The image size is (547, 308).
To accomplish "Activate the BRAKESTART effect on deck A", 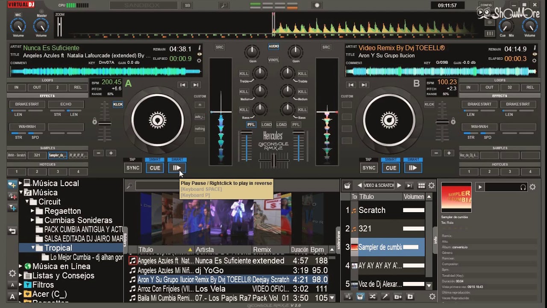I will pyautogui.click(x=27, y=104).
